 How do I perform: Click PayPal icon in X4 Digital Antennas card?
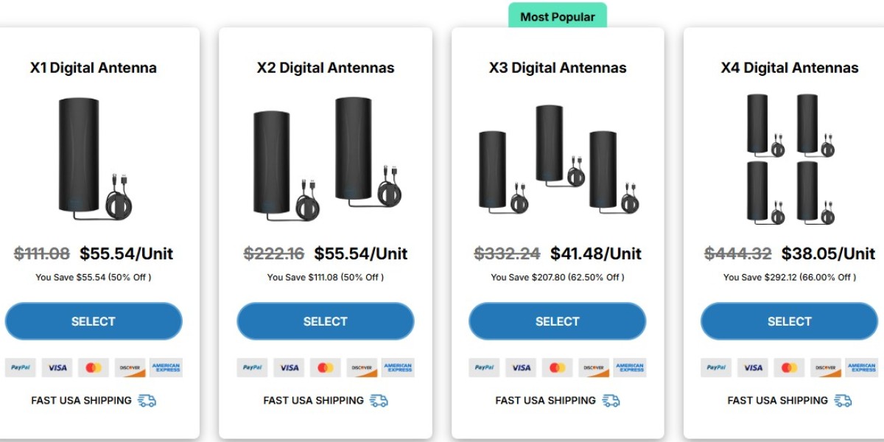point(716,368)
